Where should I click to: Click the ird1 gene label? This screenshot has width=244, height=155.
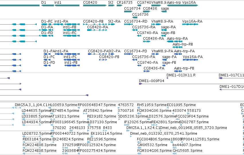(x=58, y=3)
